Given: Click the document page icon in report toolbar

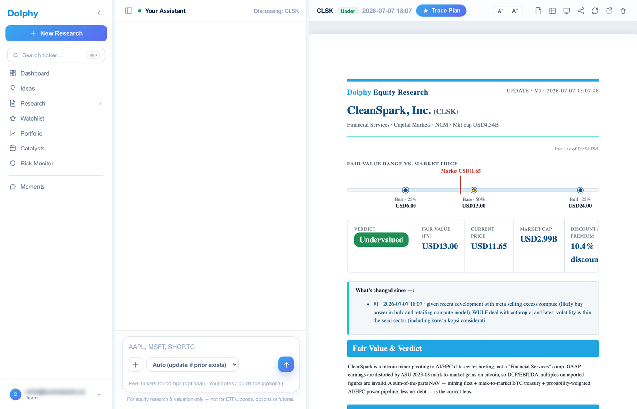Looking at the screenshot, I should coord(539,11).
